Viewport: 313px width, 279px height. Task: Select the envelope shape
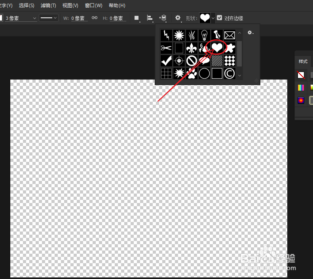[x=230, y=35]
